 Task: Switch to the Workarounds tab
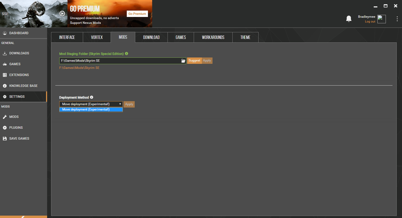pos(213,37)
